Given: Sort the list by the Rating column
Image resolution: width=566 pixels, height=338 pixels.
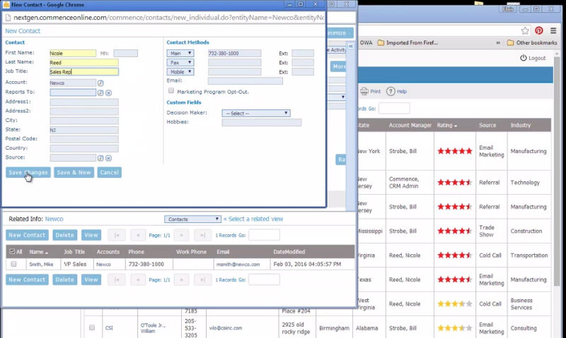Looking at the screenshot, I should (446, 126).
